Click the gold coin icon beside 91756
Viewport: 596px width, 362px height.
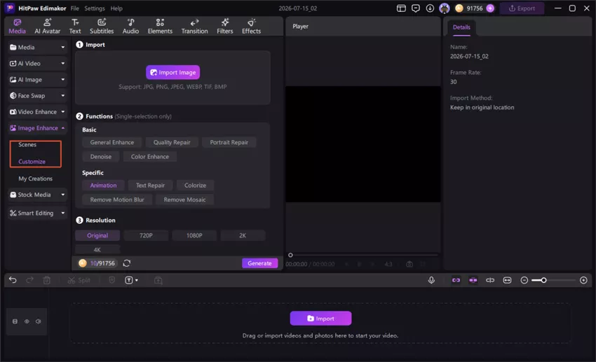[x=459, y=8]
